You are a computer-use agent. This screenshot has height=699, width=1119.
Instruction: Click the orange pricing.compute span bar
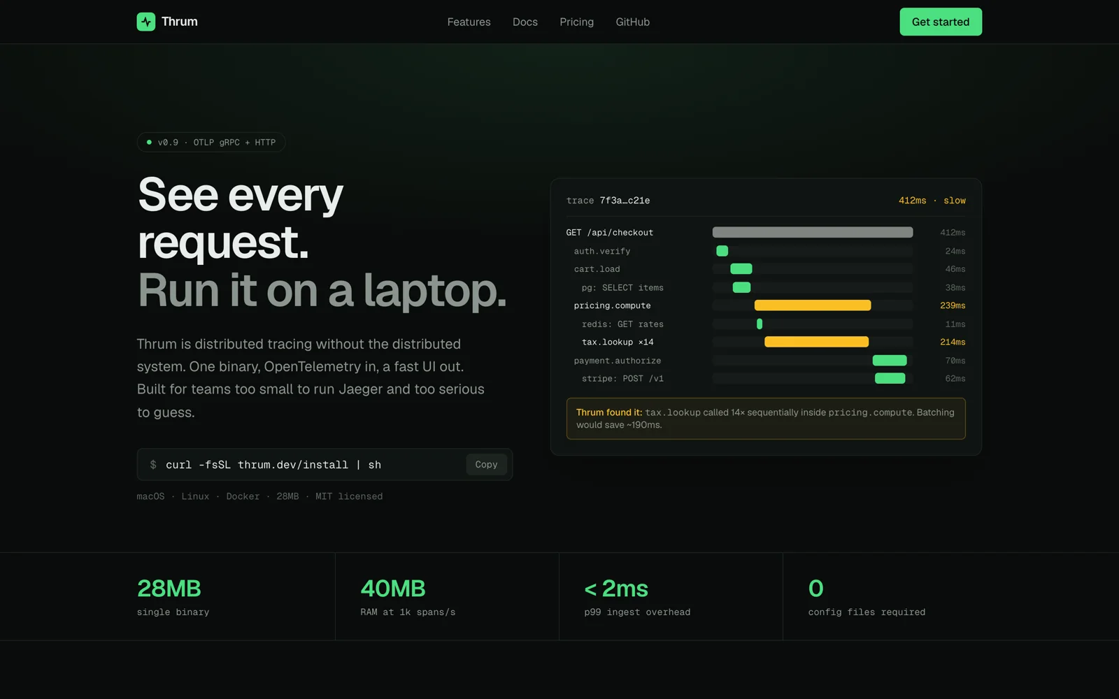(813, 305)
